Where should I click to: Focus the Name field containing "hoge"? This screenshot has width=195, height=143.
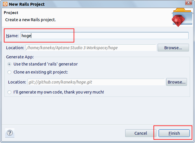(105, 36)
